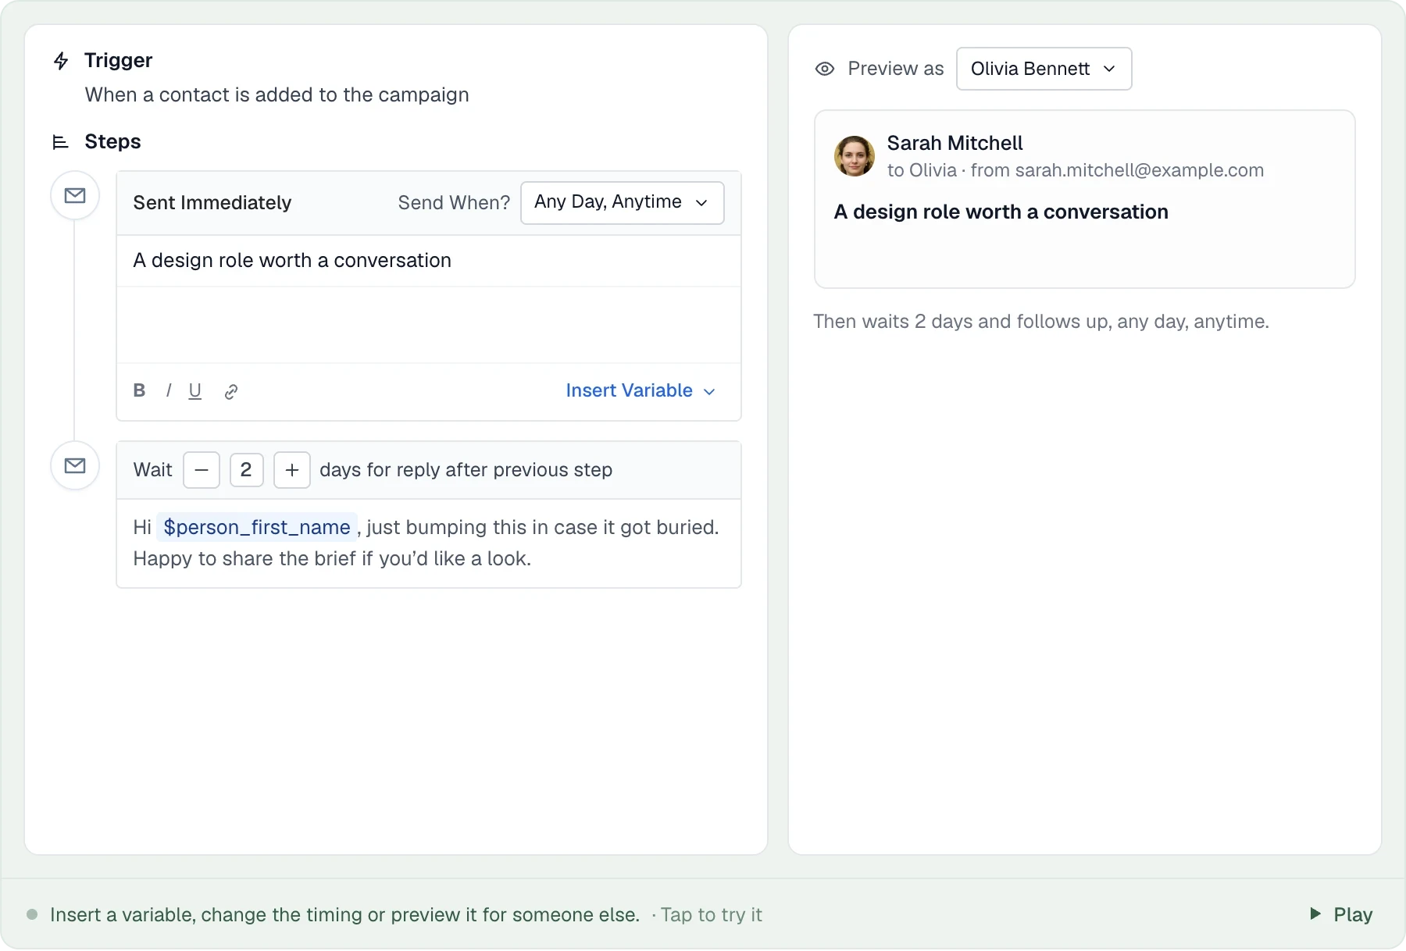Click 'When a contact is added to the campaign'
1406x951 pixels.
[277, 95]
